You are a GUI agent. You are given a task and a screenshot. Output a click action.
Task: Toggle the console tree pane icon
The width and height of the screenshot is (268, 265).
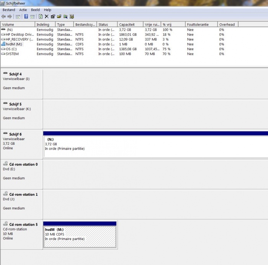[x=18, y=16]
